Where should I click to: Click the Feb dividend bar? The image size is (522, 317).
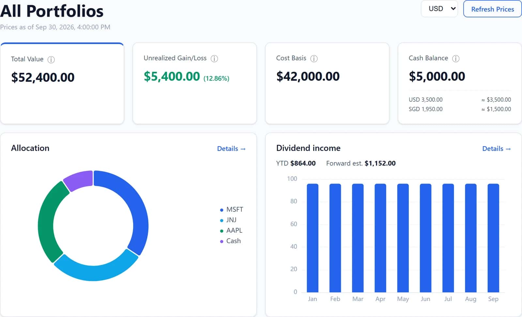coord(335,238)
